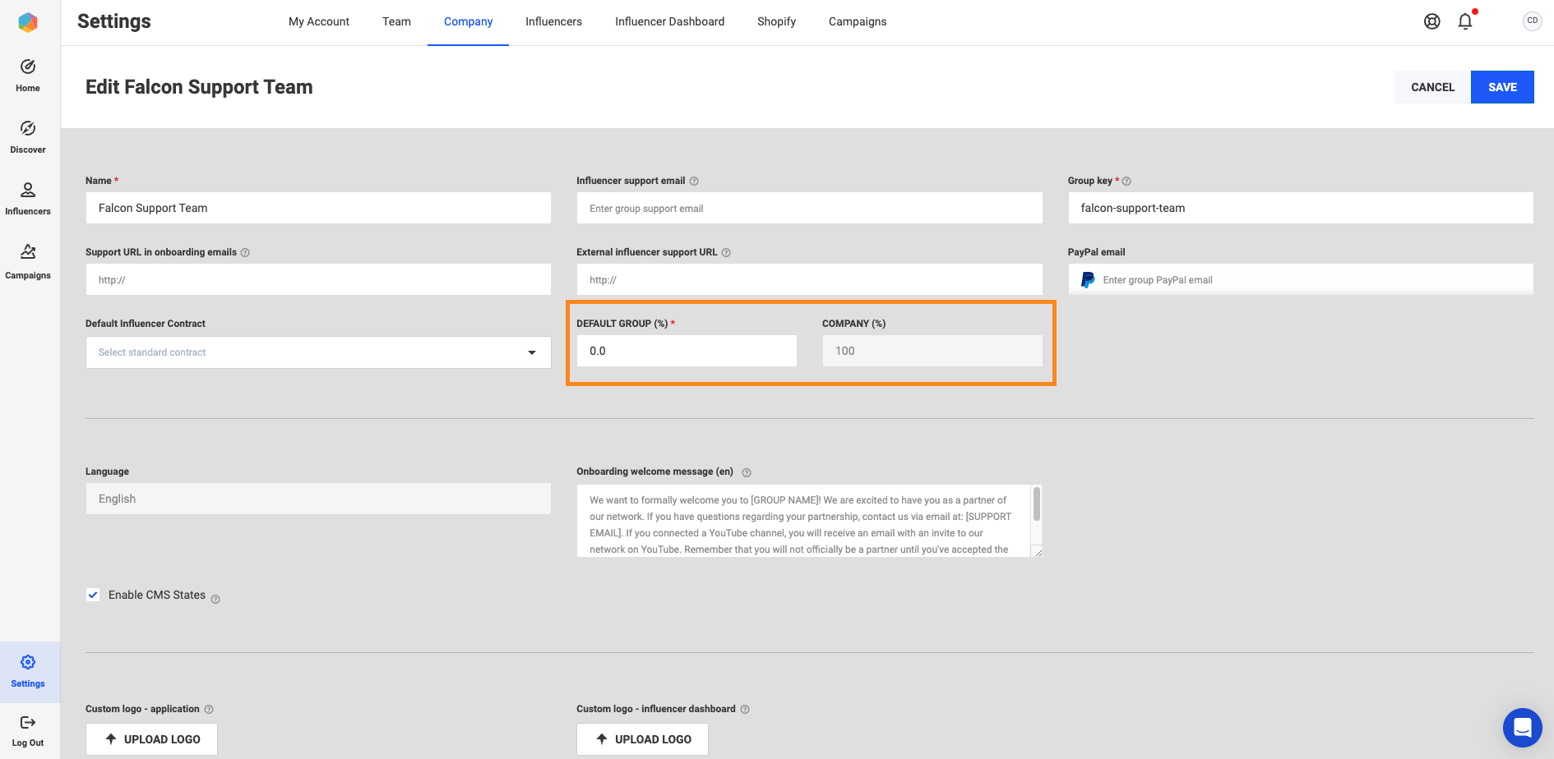
Task: Click the Default Group percentage field
Action: coord(687,351)
